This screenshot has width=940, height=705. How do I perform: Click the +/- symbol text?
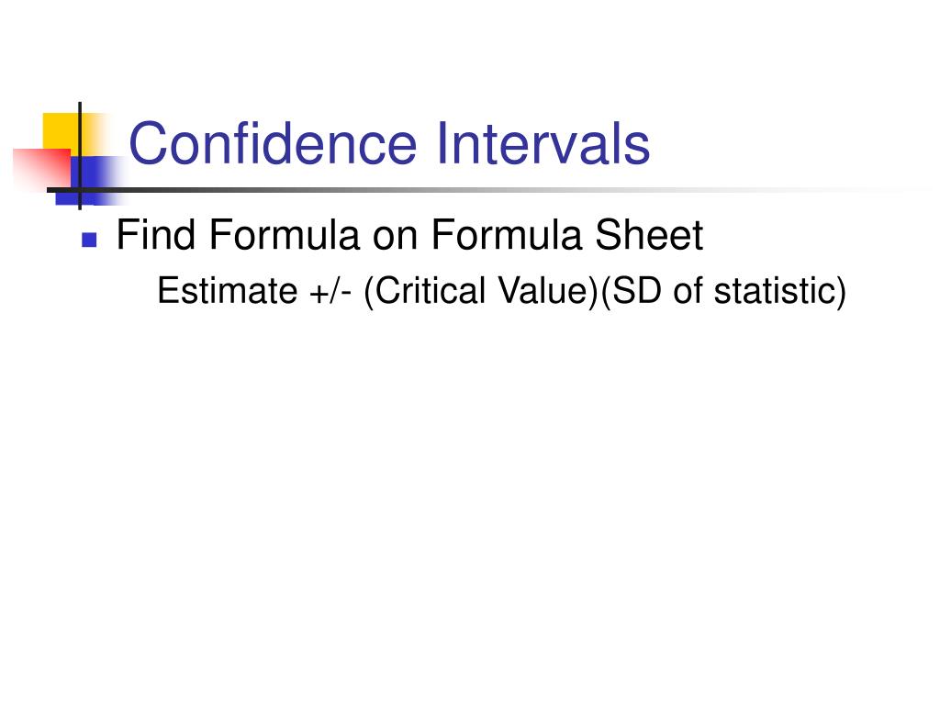[330, 292]
